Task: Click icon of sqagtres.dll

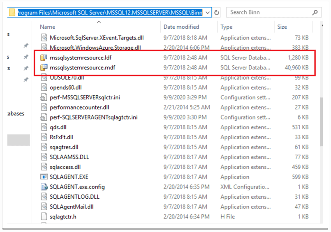Action: pos(44,147)
